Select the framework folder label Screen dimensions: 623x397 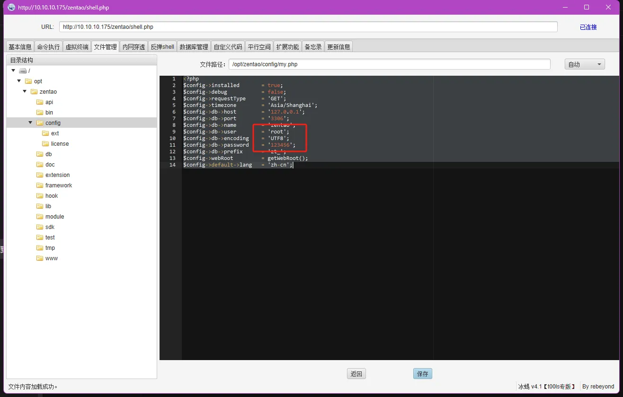59,185
